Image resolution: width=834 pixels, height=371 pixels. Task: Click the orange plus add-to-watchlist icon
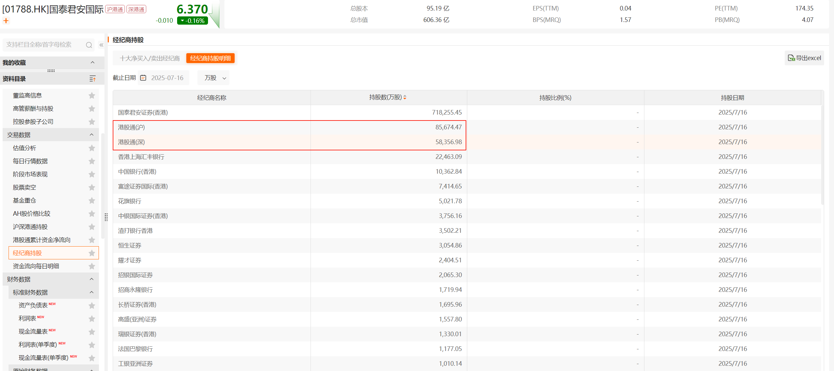click(x=6, y=21)
